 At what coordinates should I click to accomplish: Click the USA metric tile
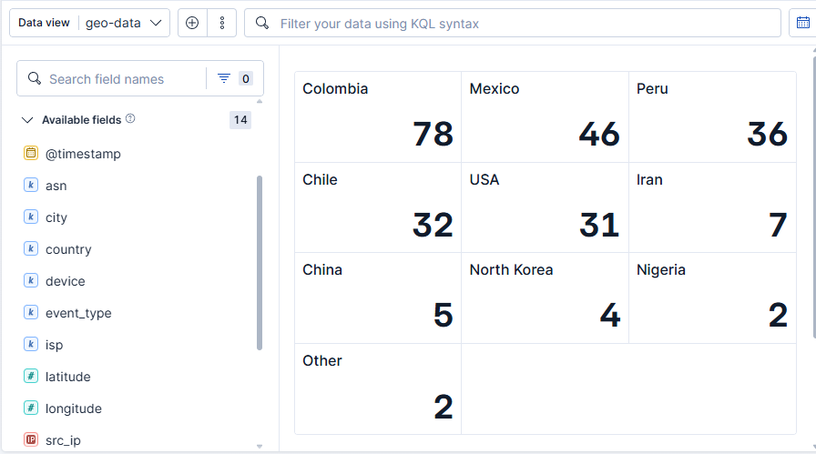pyautogui.click(x=545, y=207)
